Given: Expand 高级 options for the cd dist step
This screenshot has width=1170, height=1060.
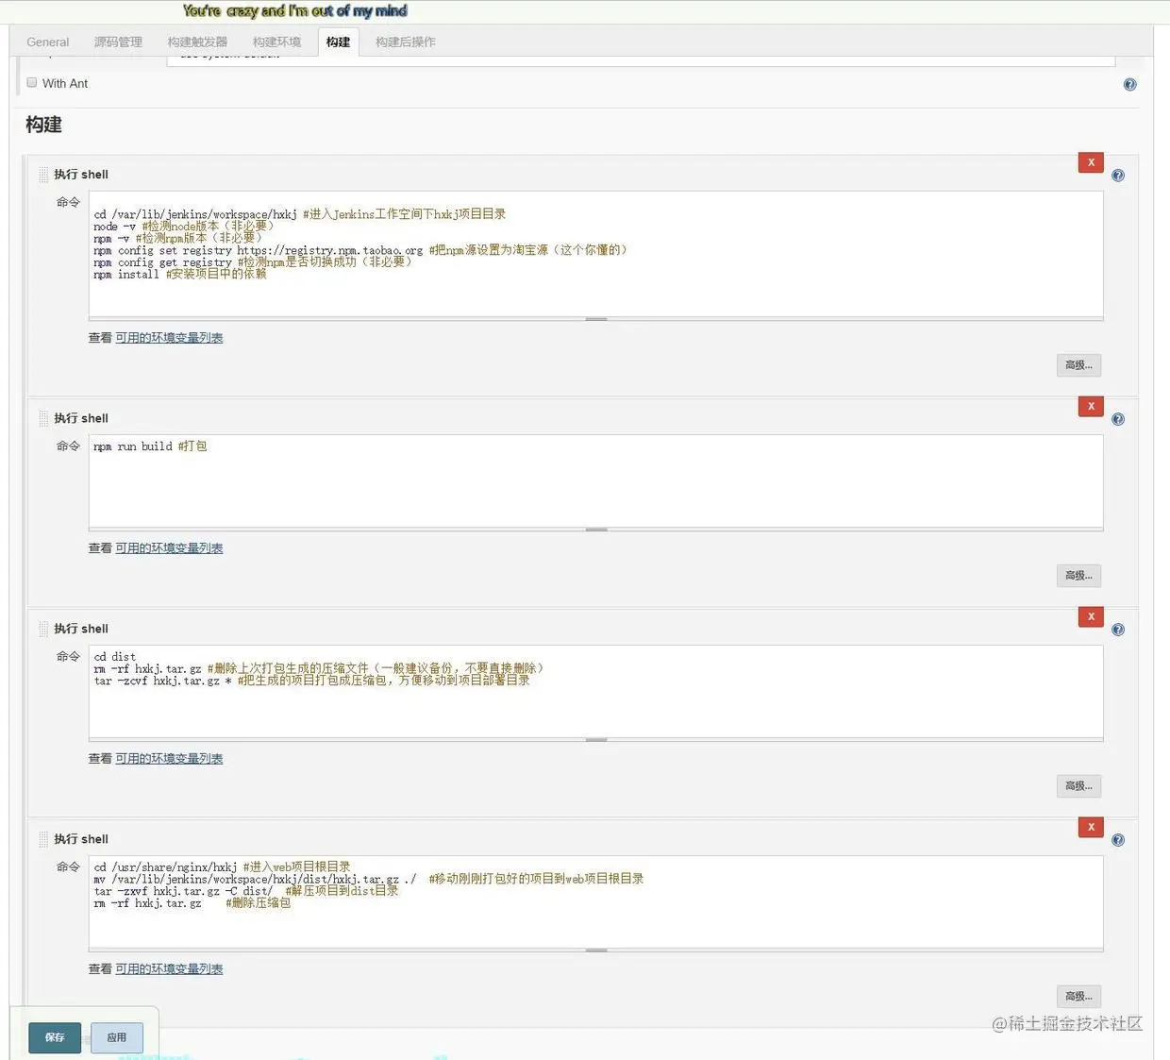Looking at the screenshot, I should 1078,786.
